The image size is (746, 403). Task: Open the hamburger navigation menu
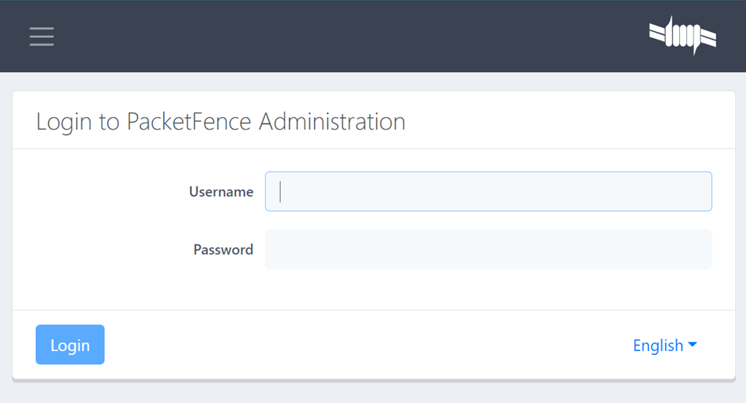(41, 36)
